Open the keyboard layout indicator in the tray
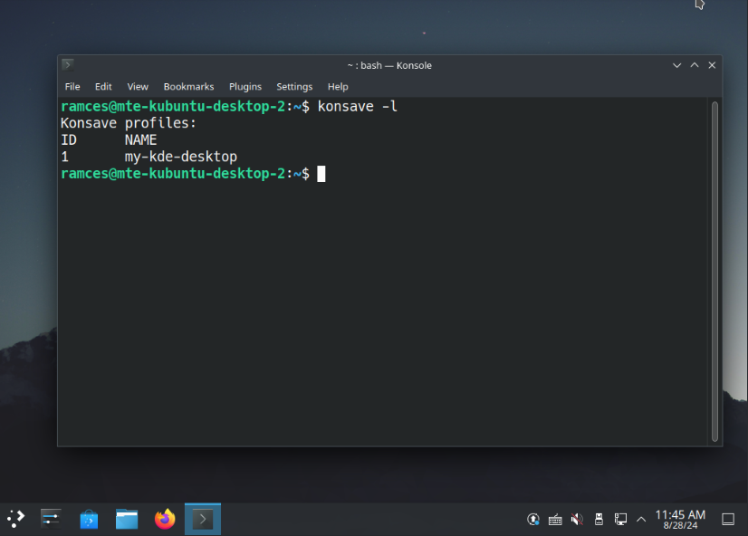The width and height of the screenshot is (748, 536). point(555,519)
